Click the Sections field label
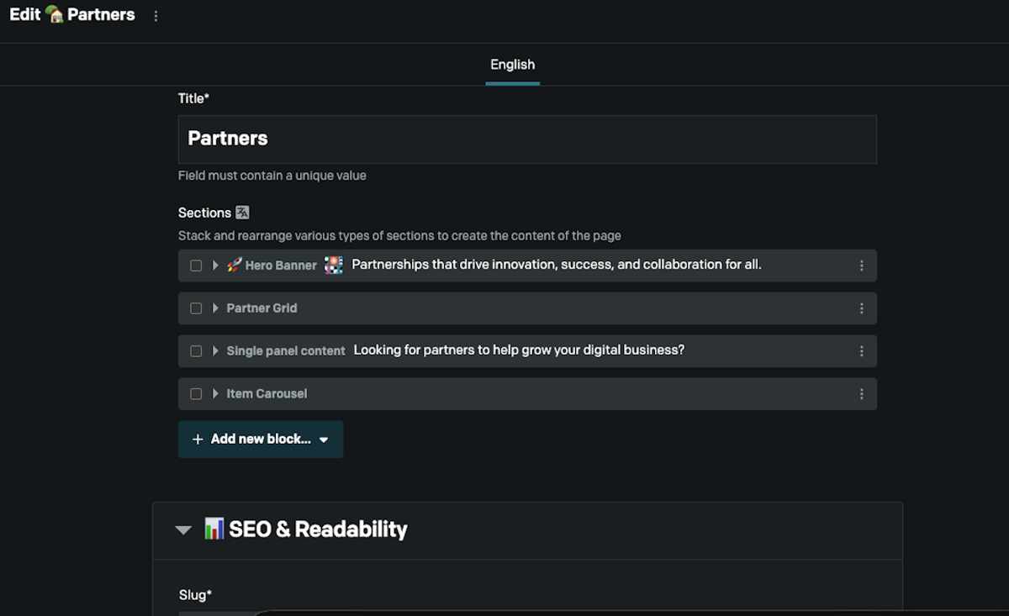The width and height of the screenshot is (1009, 616). click(x=204, y=213)
